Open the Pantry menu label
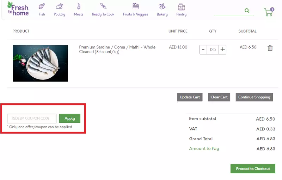 tap(181, 14)
